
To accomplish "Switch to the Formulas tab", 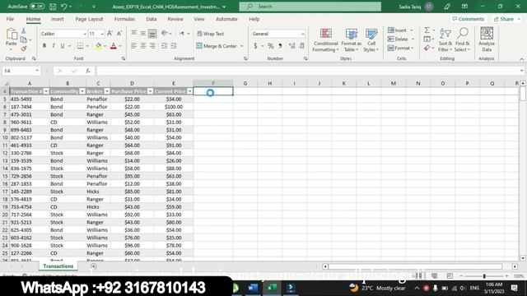I will click(124, 19).
